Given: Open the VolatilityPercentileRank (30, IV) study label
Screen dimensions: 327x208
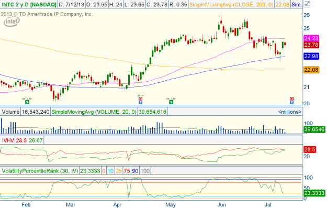Looking at the screenshot, I should click(40, 171).
